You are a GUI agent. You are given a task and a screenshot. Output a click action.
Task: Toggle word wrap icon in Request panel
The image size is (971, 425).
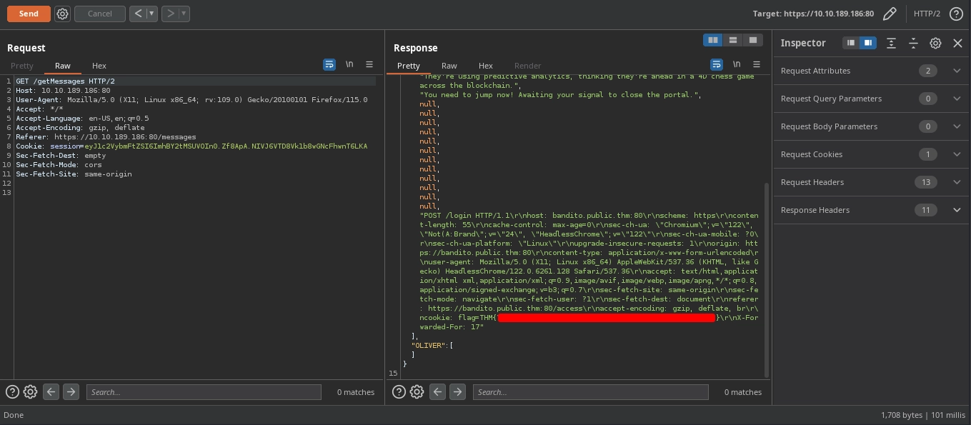(x=329, y=64)
